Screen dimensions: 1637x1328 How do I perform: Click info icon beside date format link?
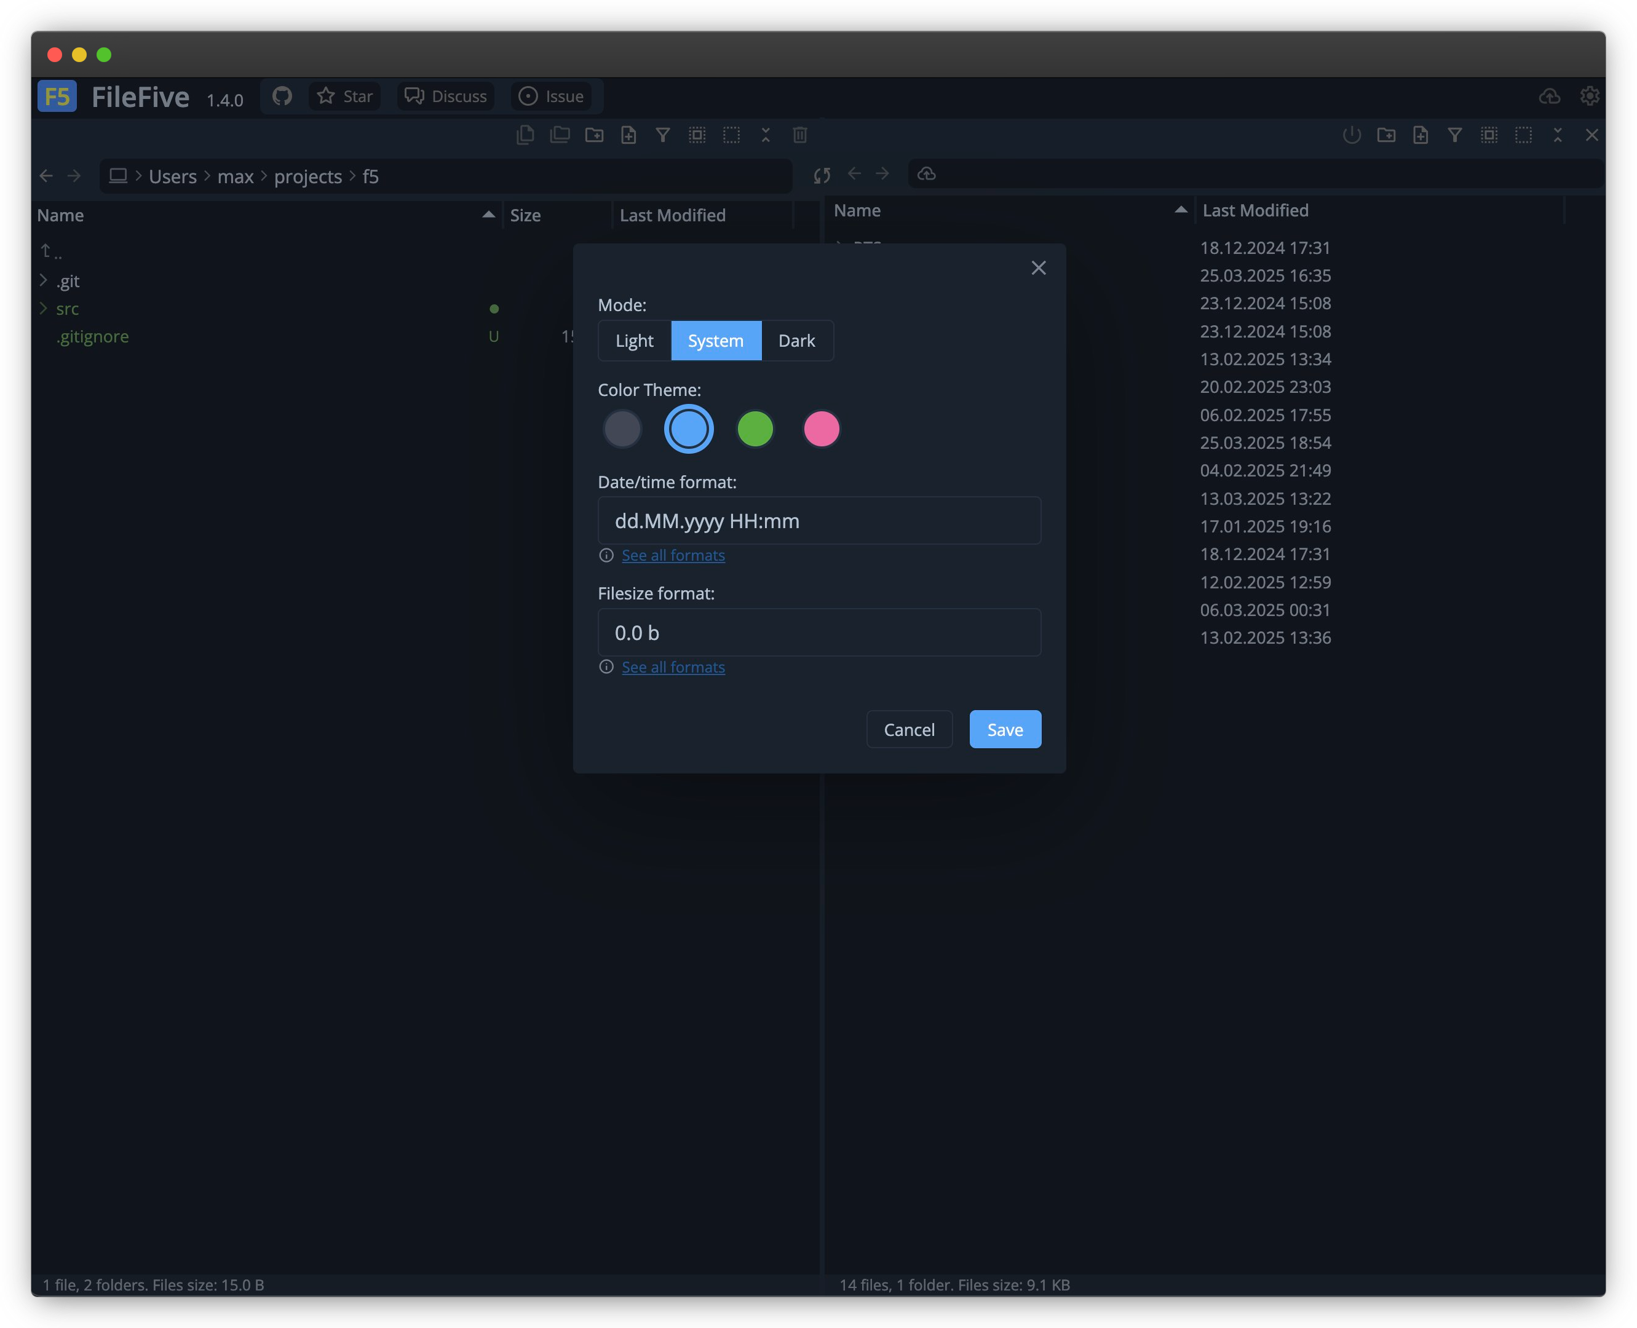click(x=606, y=555)
